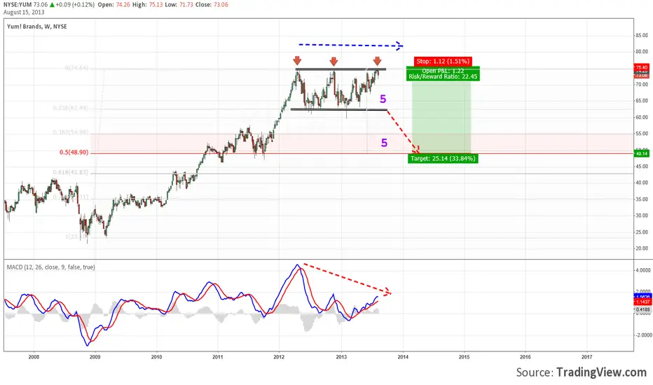Click the 80.00 price axis label
The image size is (653, 385).
642,52
